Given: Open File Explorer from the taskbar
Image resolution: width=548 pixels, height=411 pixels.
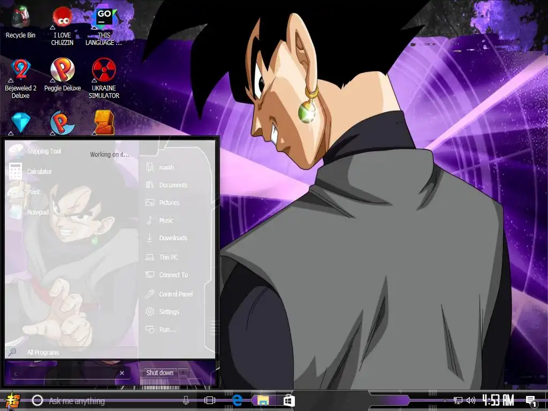Looking at the screenshot, I should [263, 400].
